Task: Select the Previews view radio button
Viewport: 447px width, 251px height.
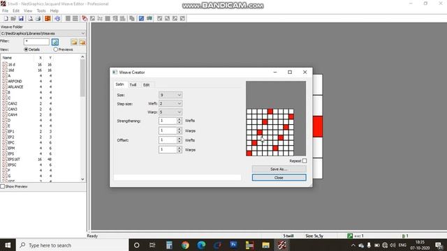Action: (x=56, y=50)
